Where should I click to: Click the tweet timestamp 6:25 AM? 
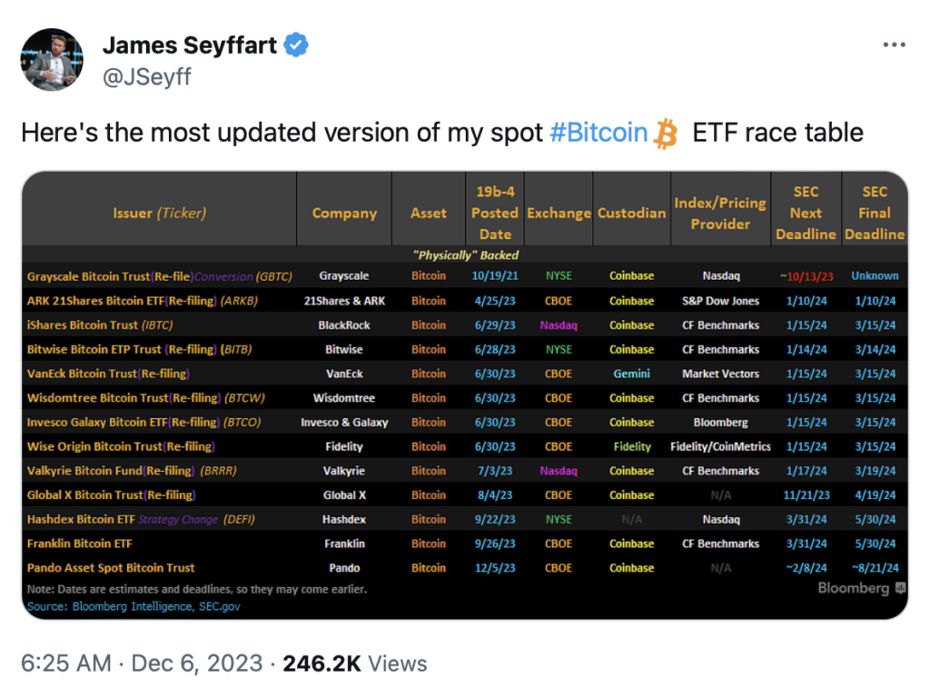pos(65,663)
